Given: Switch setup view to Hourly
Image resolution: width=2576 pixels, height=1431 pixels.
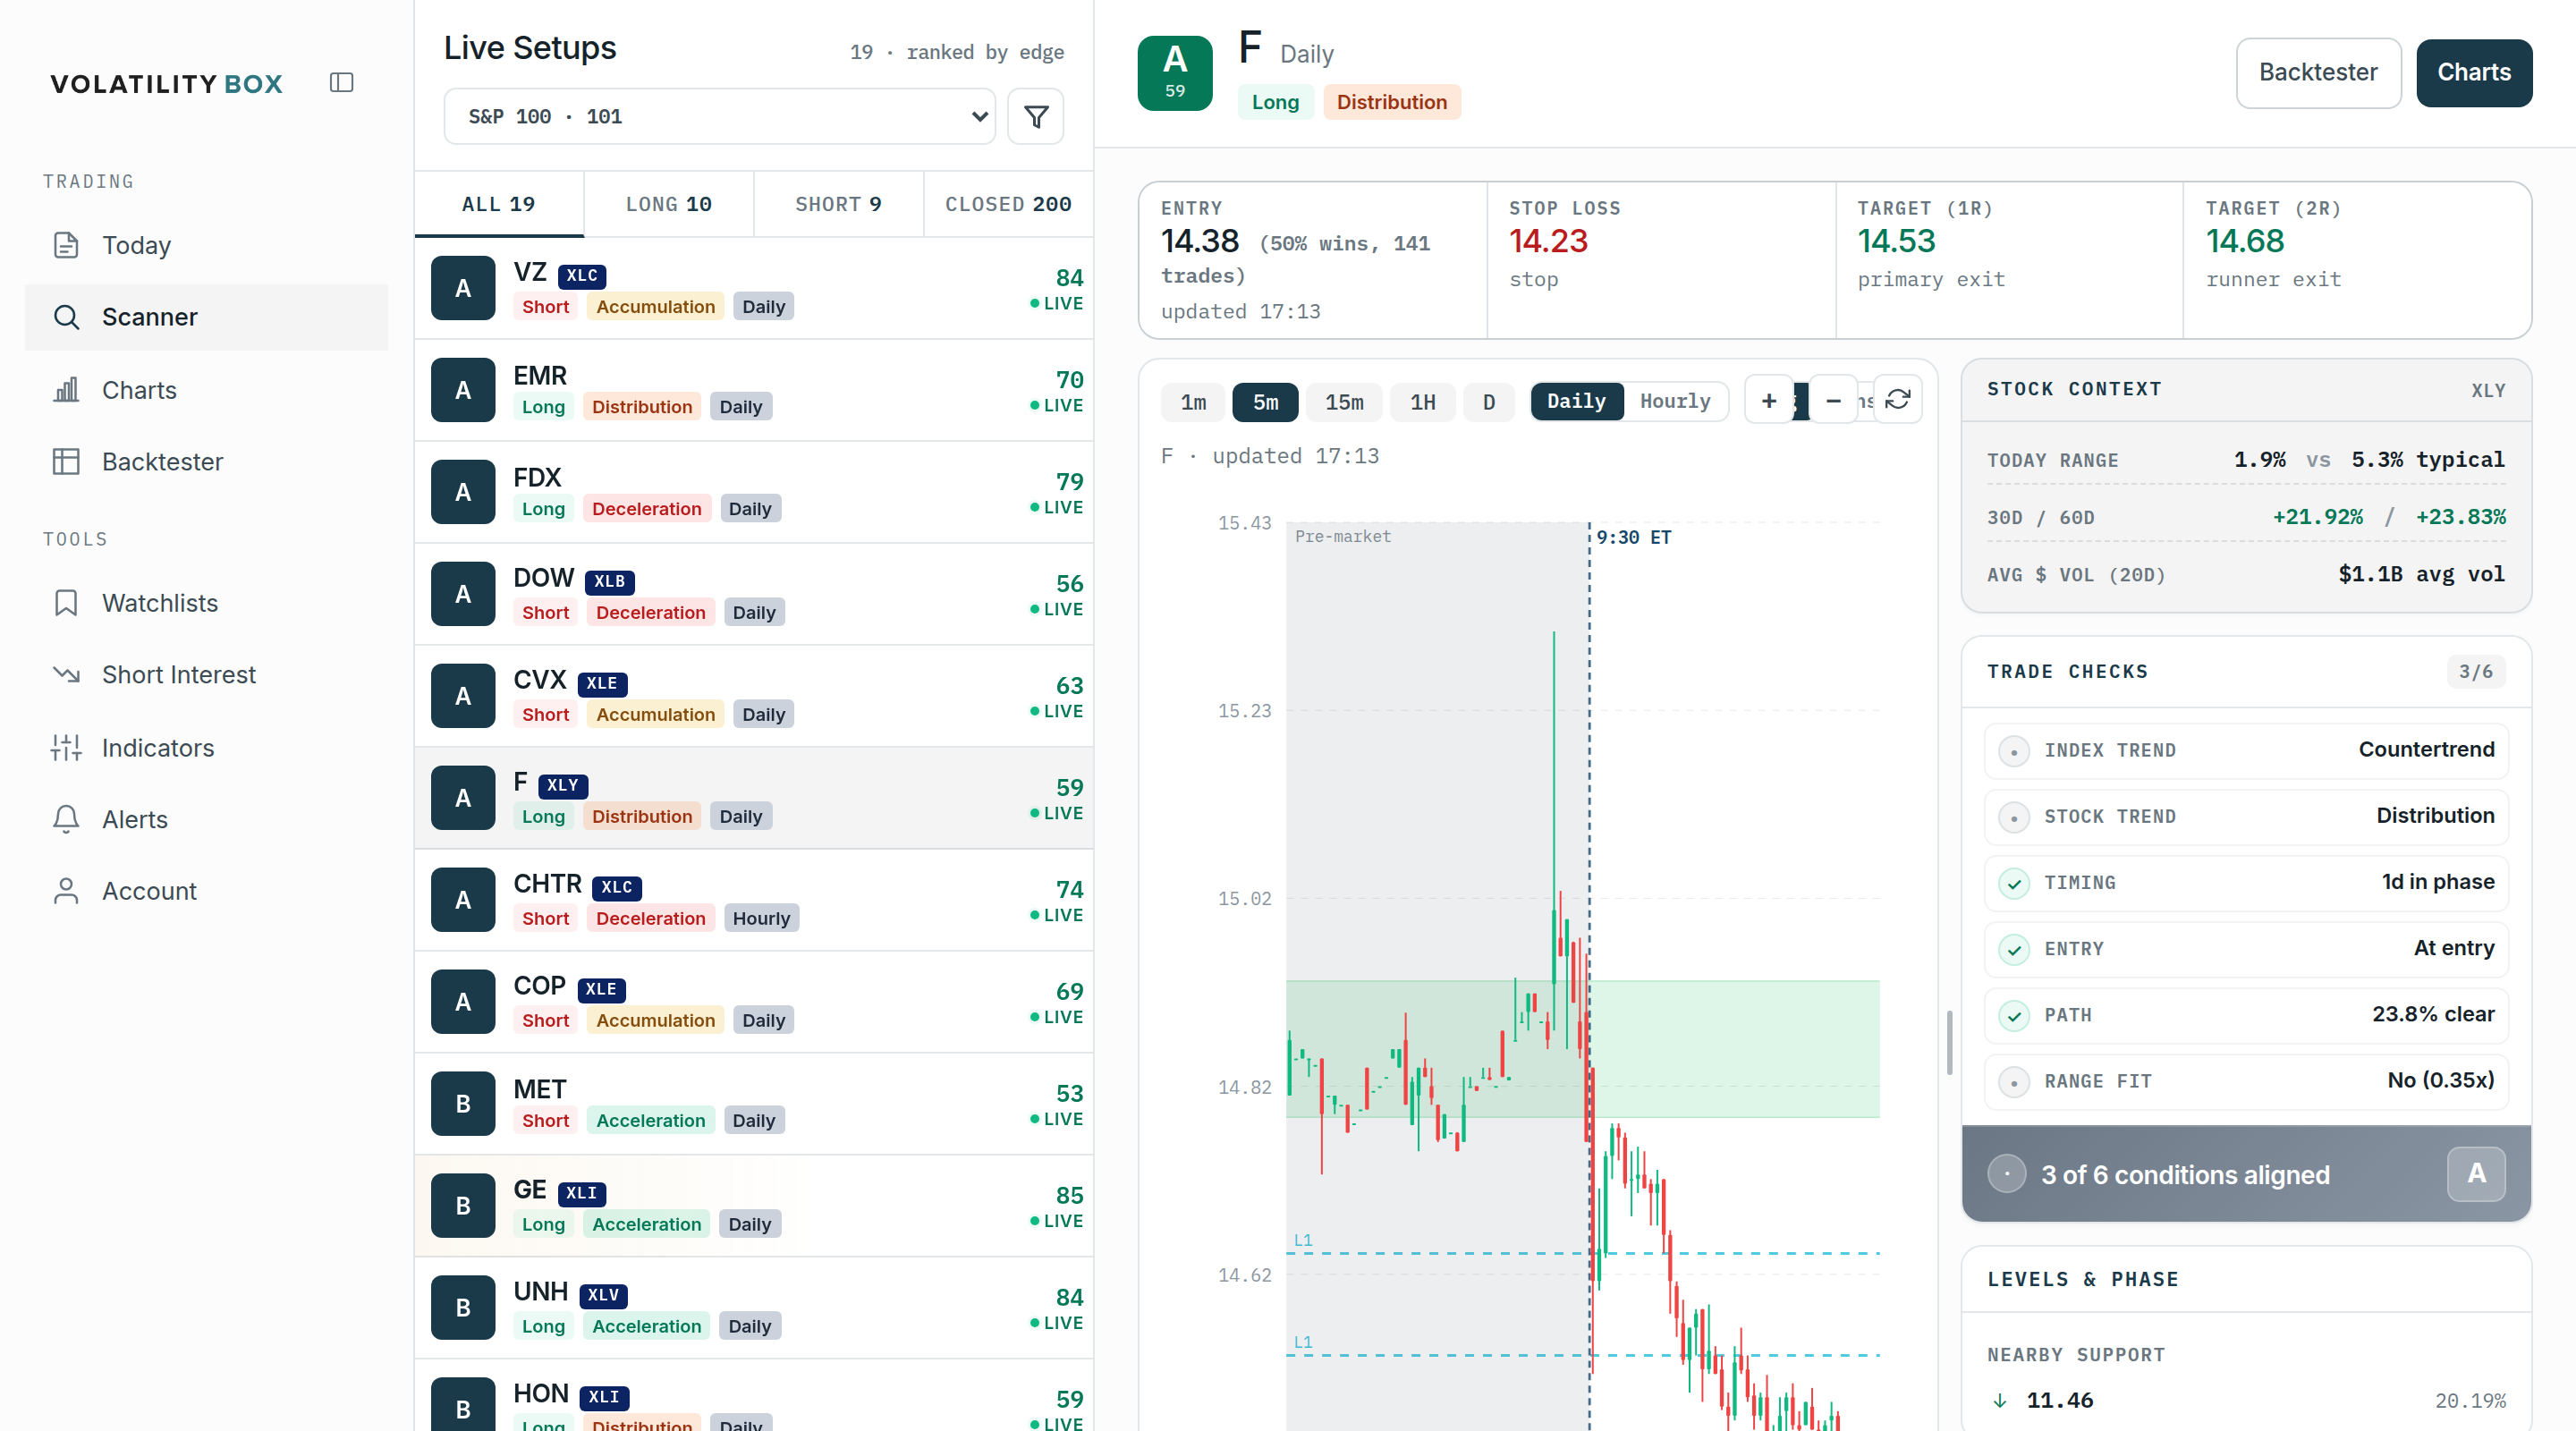Looking at the screenshot, I should 1675,401.
